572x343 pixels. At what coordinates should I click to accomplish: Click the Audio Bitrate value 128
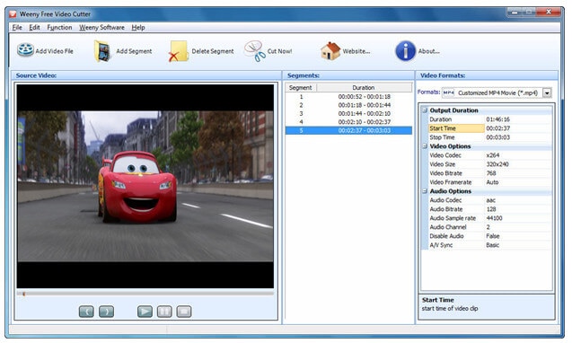(491, 209)
